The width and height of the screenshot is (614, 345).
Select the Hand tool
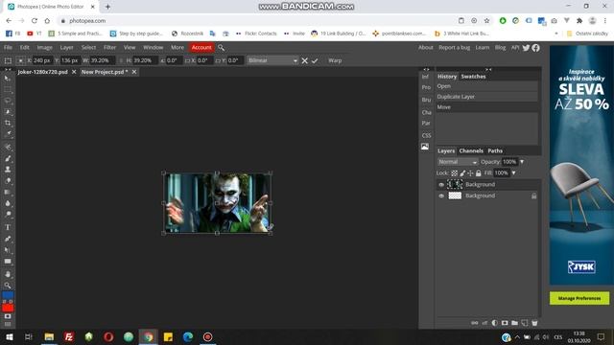pyautogui.click(x=8, y=274)
